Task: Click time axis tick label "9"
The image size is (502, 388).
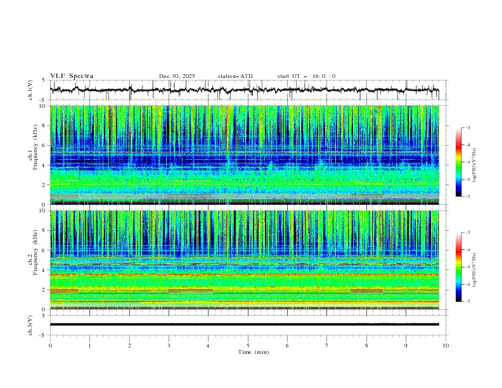Action: click(406, 346)
